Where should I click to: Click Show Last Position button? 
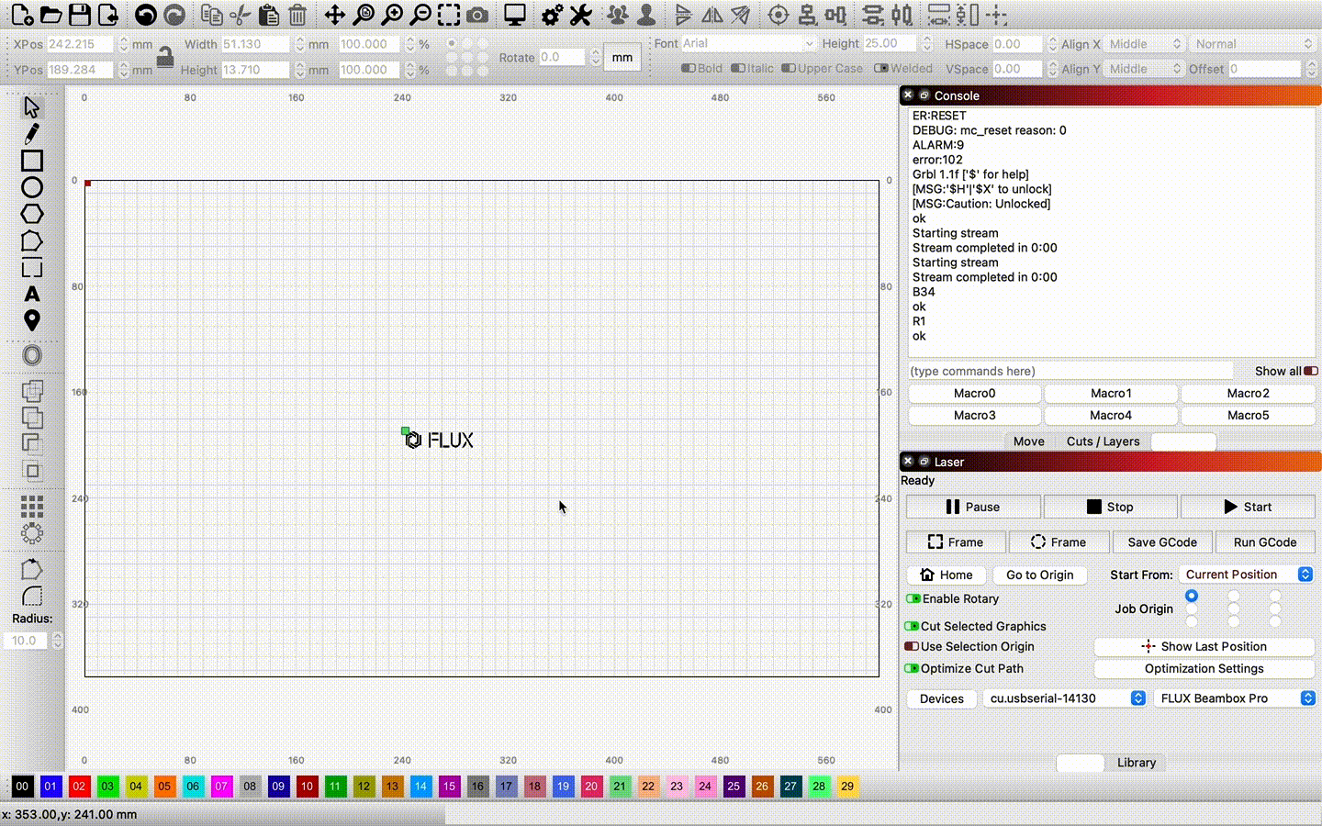(1204, 646)
